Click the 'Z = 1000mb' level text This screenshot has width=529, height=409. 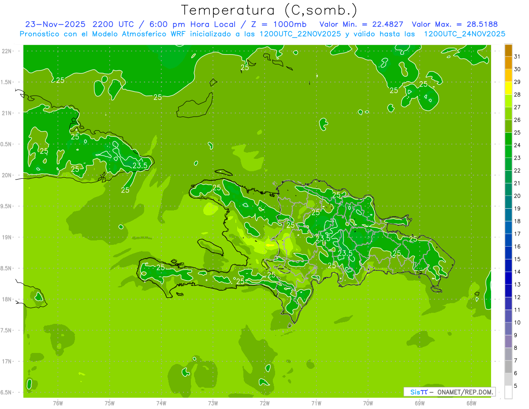pos(278,24)
